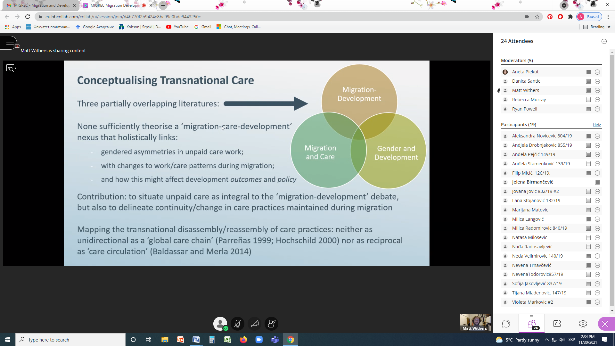Open attendee controls for Aneta Piekut
This screenshot has width=615, height=346.
597,72
